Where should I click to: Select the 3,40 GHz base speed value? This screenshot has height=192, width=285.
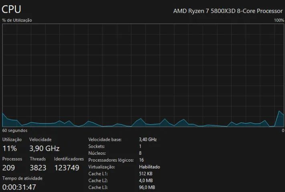(x=148, y=140)
